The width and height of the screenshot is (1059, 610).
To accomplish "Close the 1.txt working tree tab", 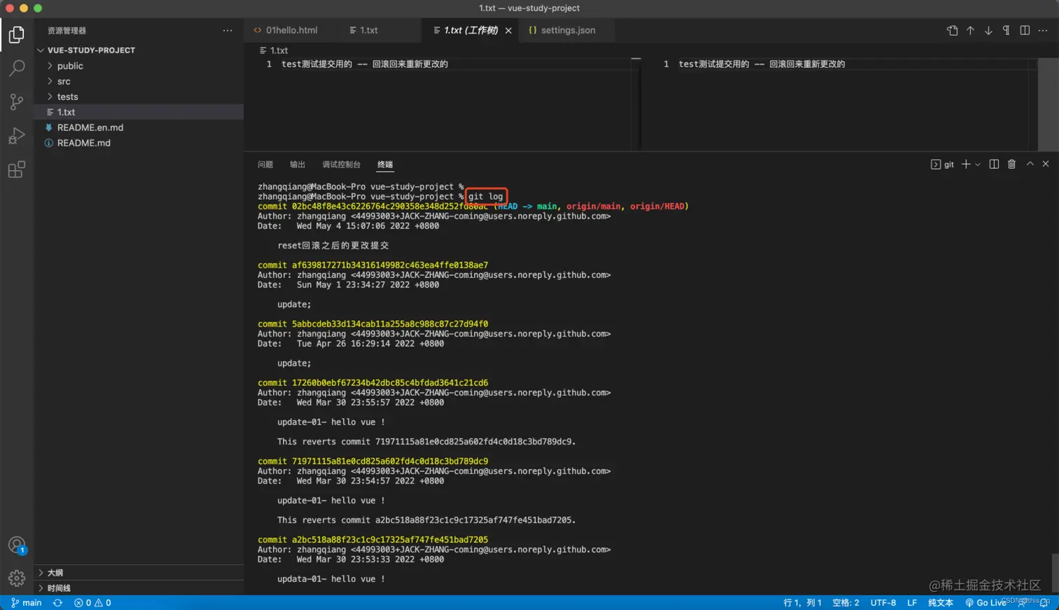I will [508, 30].
